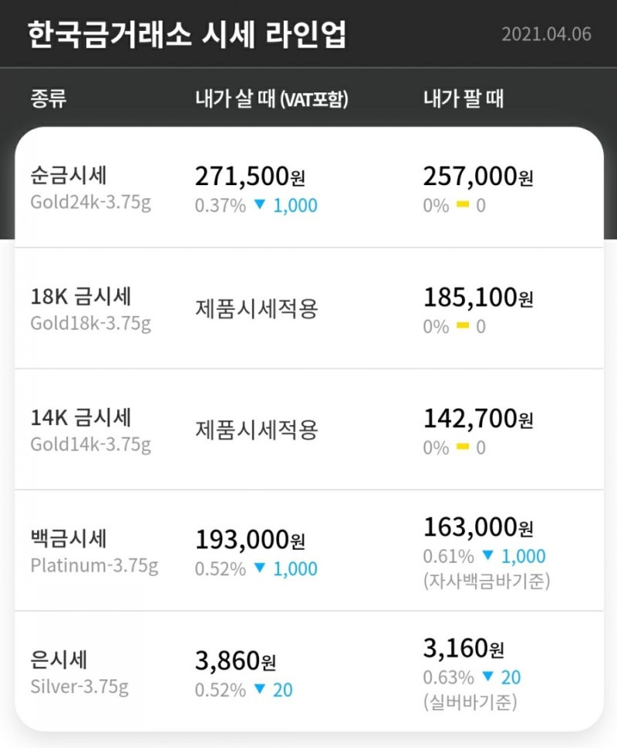Screen dimensions: 617x748
Task: Click the 2021.04.06 date in header
Action: click(x=546, y=35)
